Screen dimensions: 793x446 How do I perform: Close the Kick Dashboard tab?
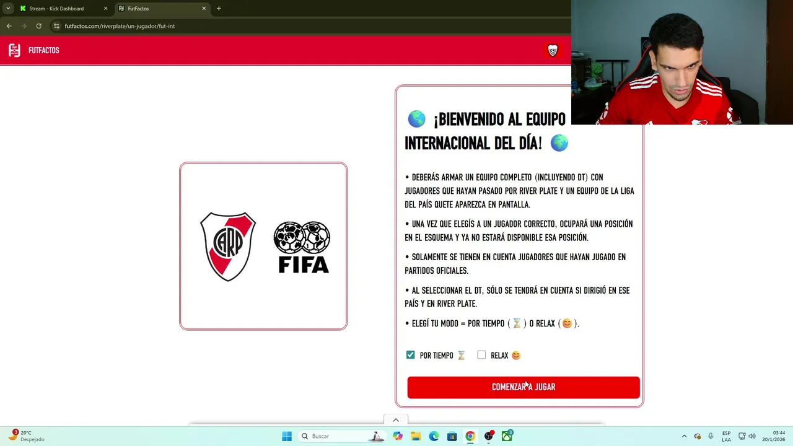click(x=105, y=9)
